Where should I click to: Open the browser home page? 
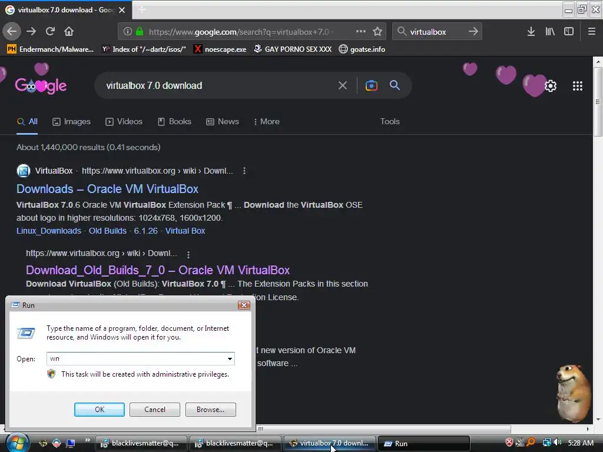69,32
